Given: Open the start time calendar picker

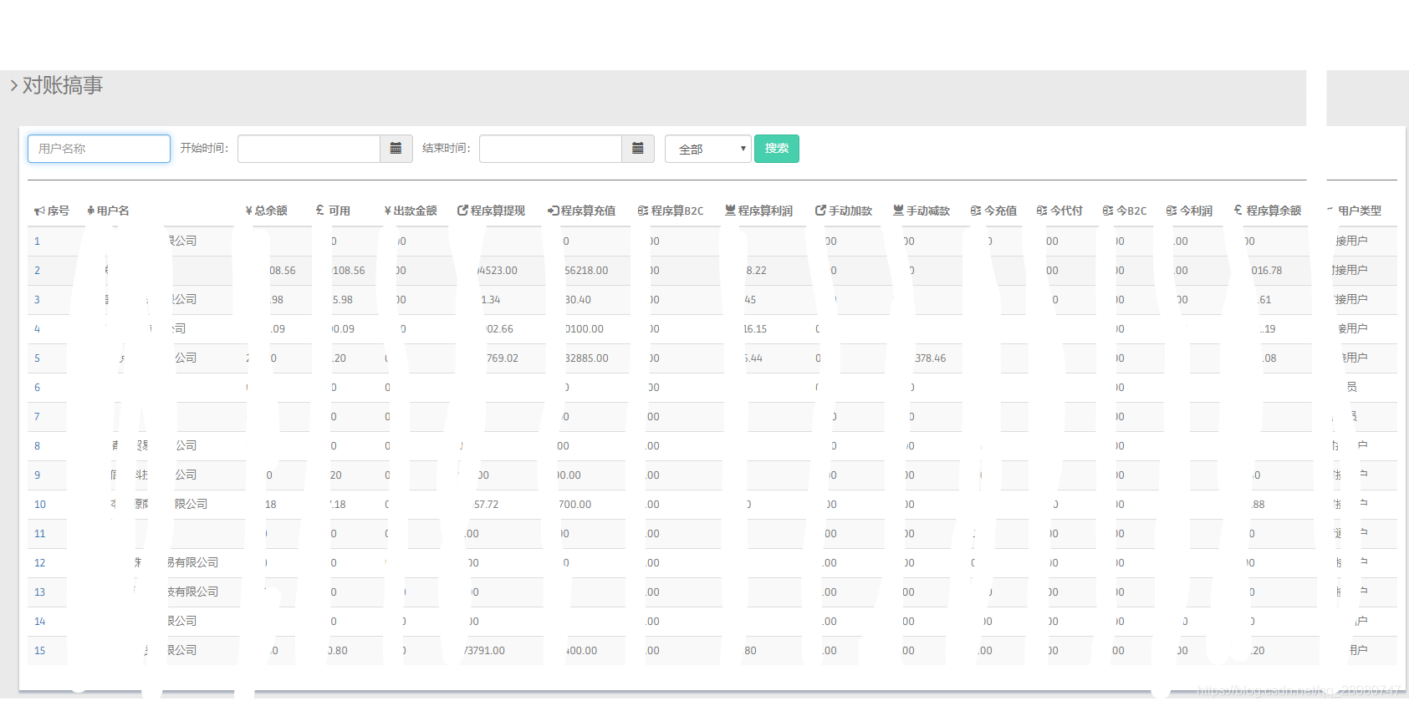Looking at the screenshot, I should [396, 149].
